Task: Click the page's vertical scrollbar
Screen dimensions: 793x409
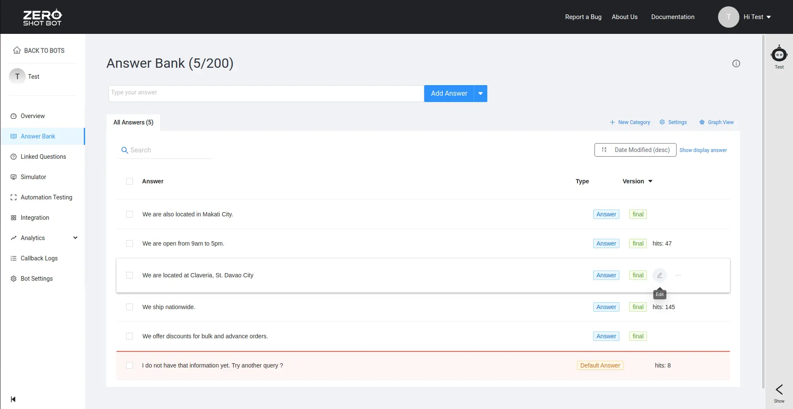Action: (x=763, y=212)
